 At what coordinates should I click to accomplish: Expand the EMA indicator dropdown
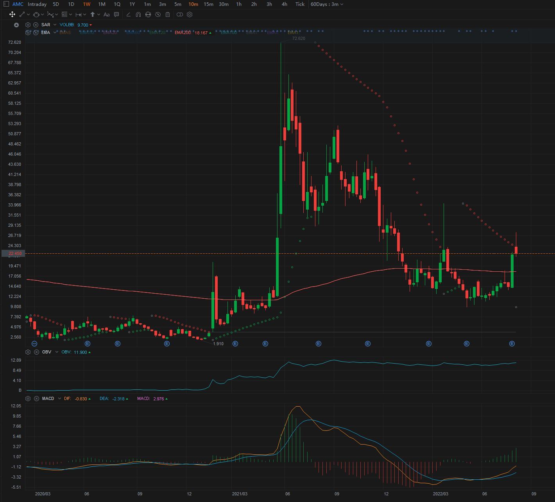pos(55,32)
